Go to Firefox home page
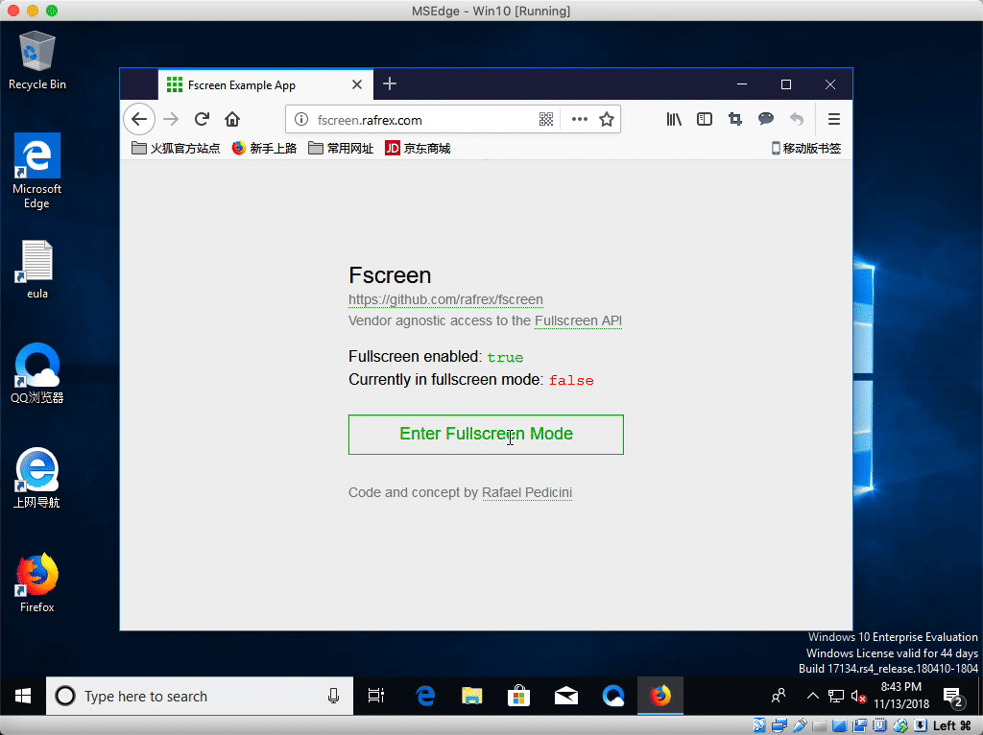Image resolution: width=983 pixels, height=735 pixels. click(x=232, y=119)
